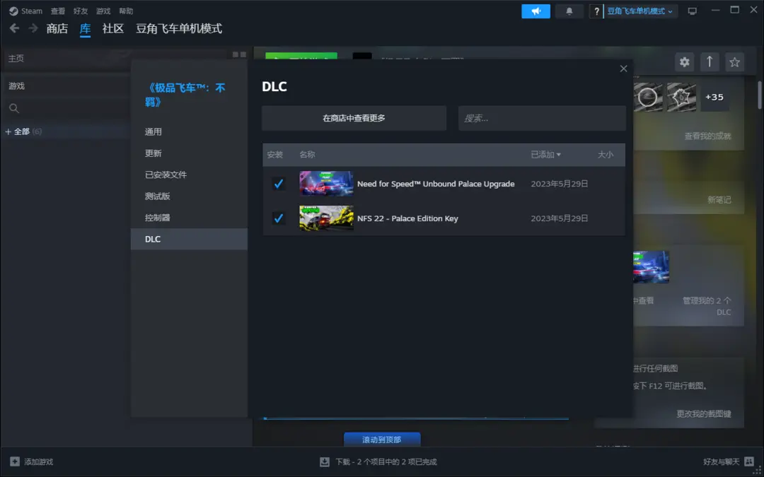
Task: Click 查看我的成就 link
Action: (x=707, y=136)
